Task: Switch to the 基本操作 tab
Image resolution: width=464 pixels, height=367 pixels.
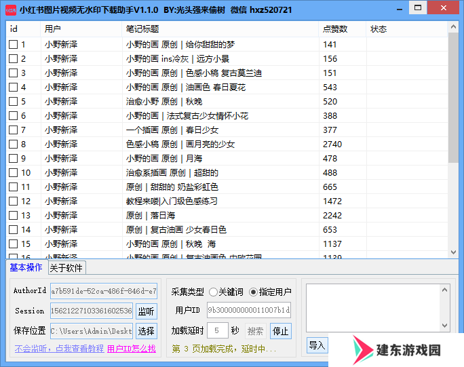Action: (x=26, y=267)
